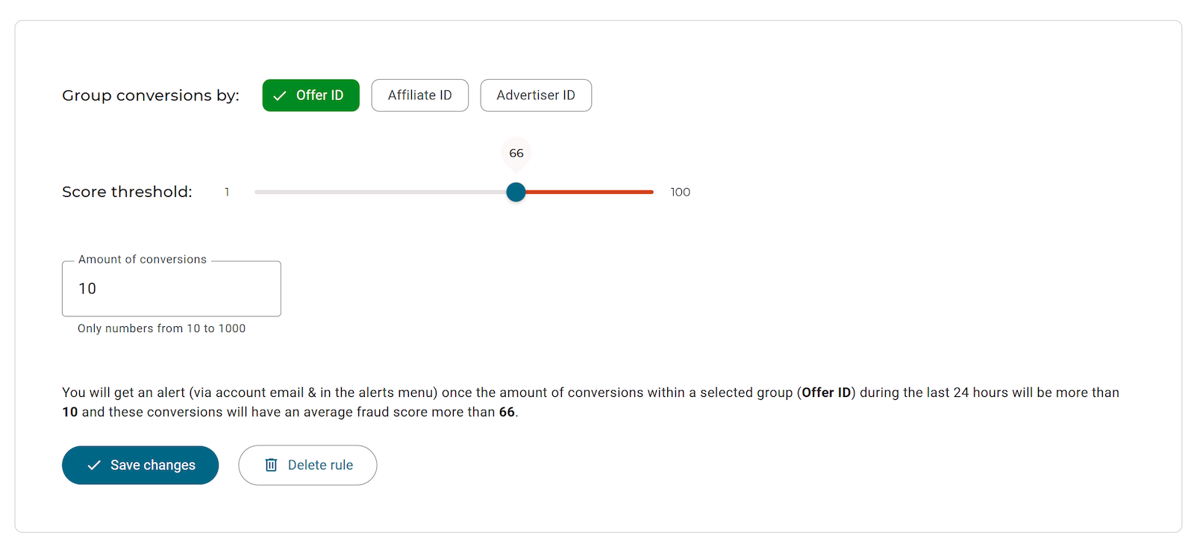The width and height of the screenshot is (1194, 547).
Task: Click the 66 value bubble above slider
Action: click(516, 153)
